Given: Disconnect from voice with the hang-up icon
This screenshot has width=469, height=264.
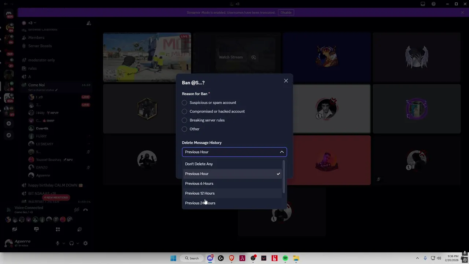Looking at the screenshot, I should pyautogui.click(x=85, y=210).
